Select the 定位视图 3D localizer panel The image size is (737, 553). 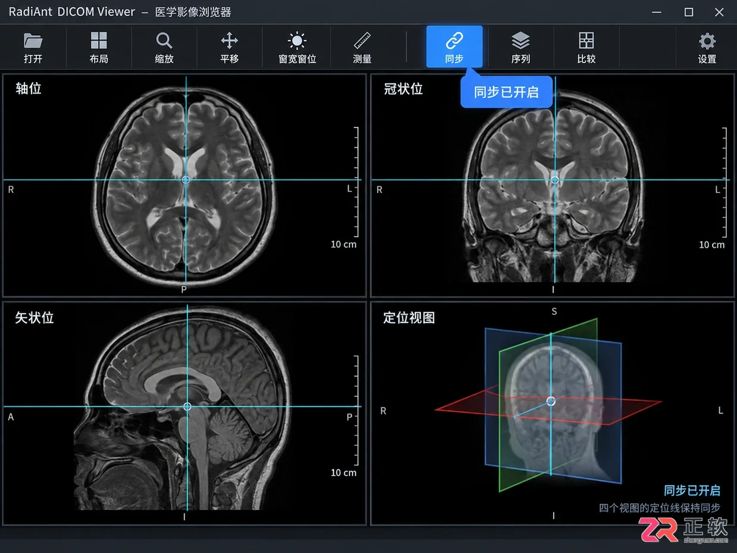click(x=552, y=413)
